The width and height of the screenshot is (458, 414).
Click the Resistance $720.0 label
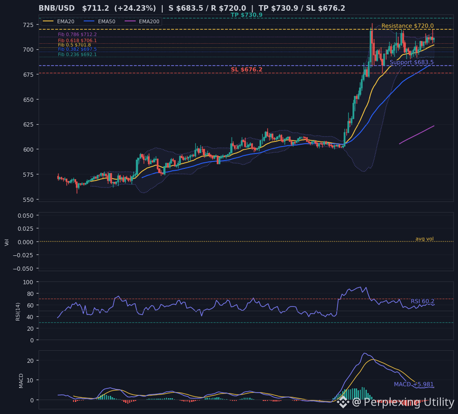(x=407, y=26)
